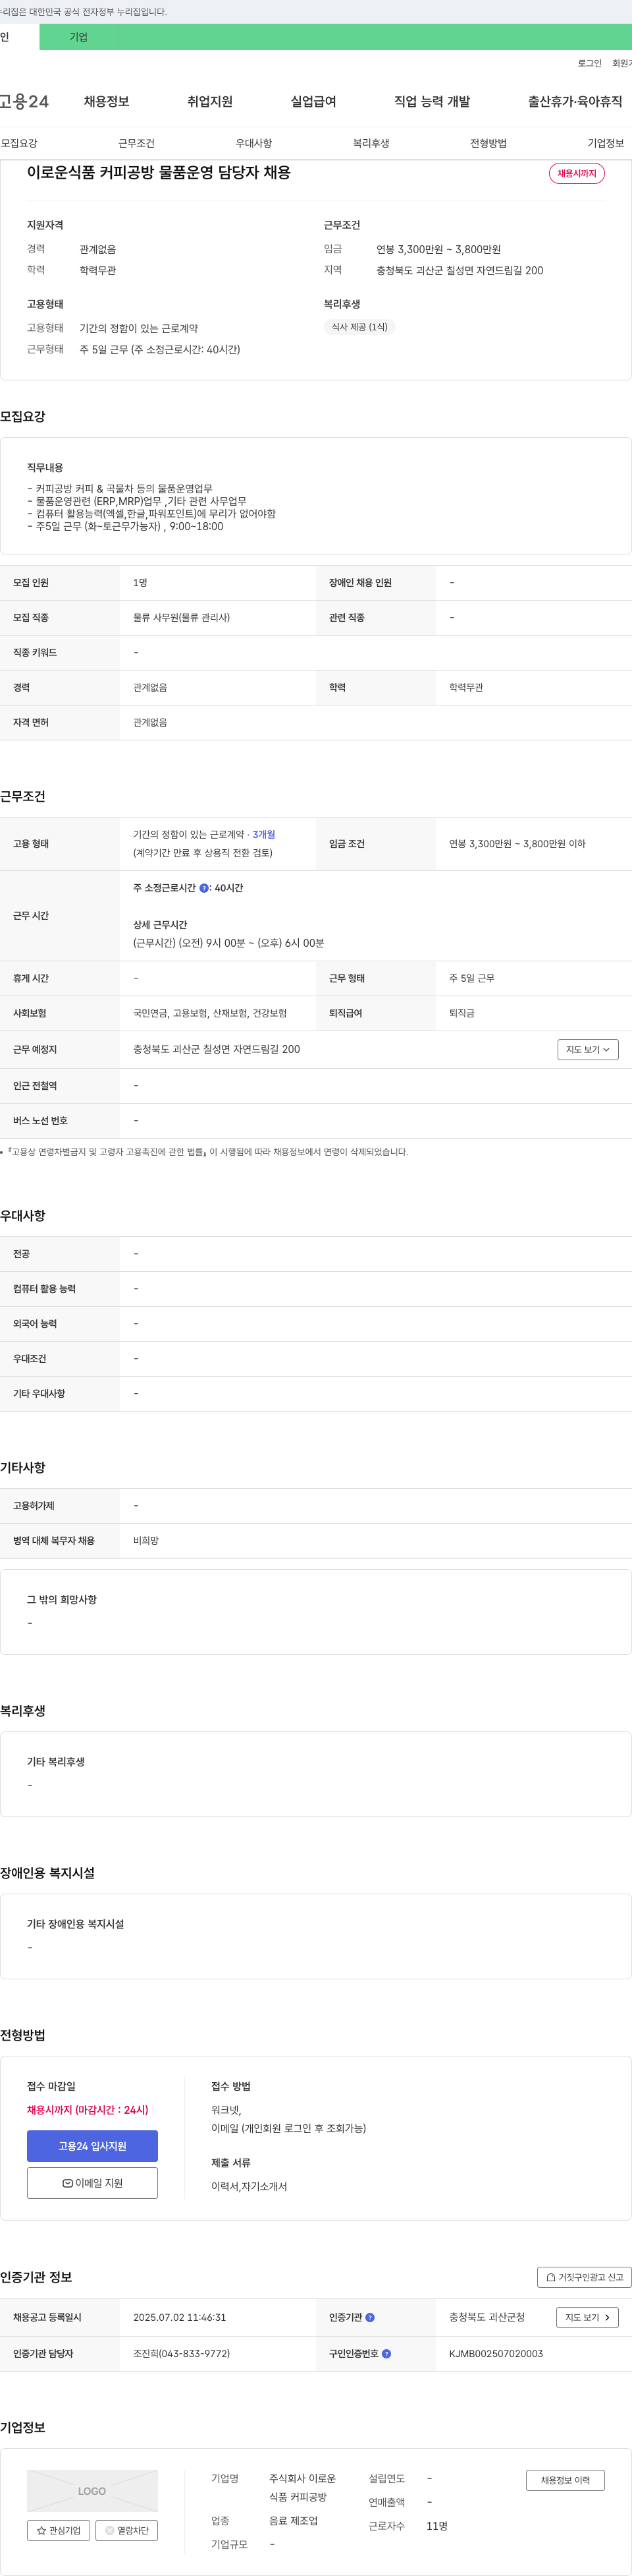Open the 출산휴가·육아휴직 menu
The height and width of the screenshot is (2576, 632).
click(575, 101)
